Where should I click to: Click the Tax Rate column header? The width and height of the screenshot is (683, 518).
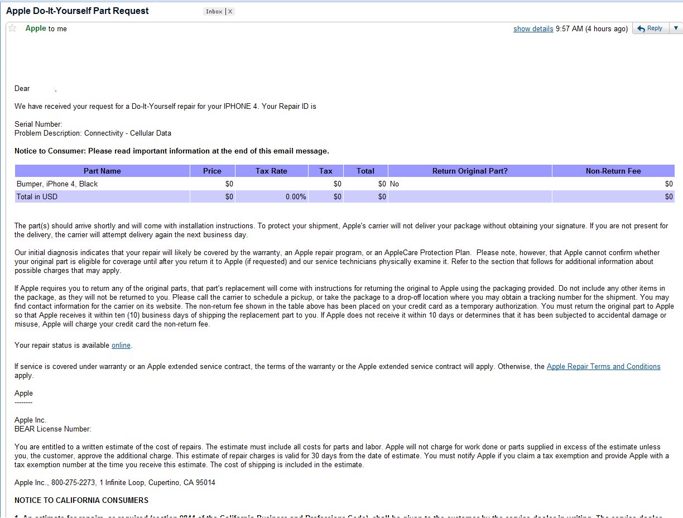click(x=271, y=171)
